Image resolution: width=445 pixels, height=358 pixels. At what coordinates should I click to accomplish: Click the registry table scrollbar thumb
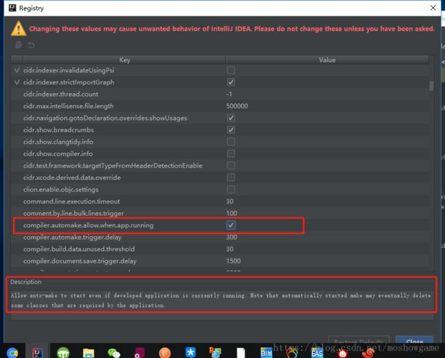pyautogui.click(x=431, y=86)
